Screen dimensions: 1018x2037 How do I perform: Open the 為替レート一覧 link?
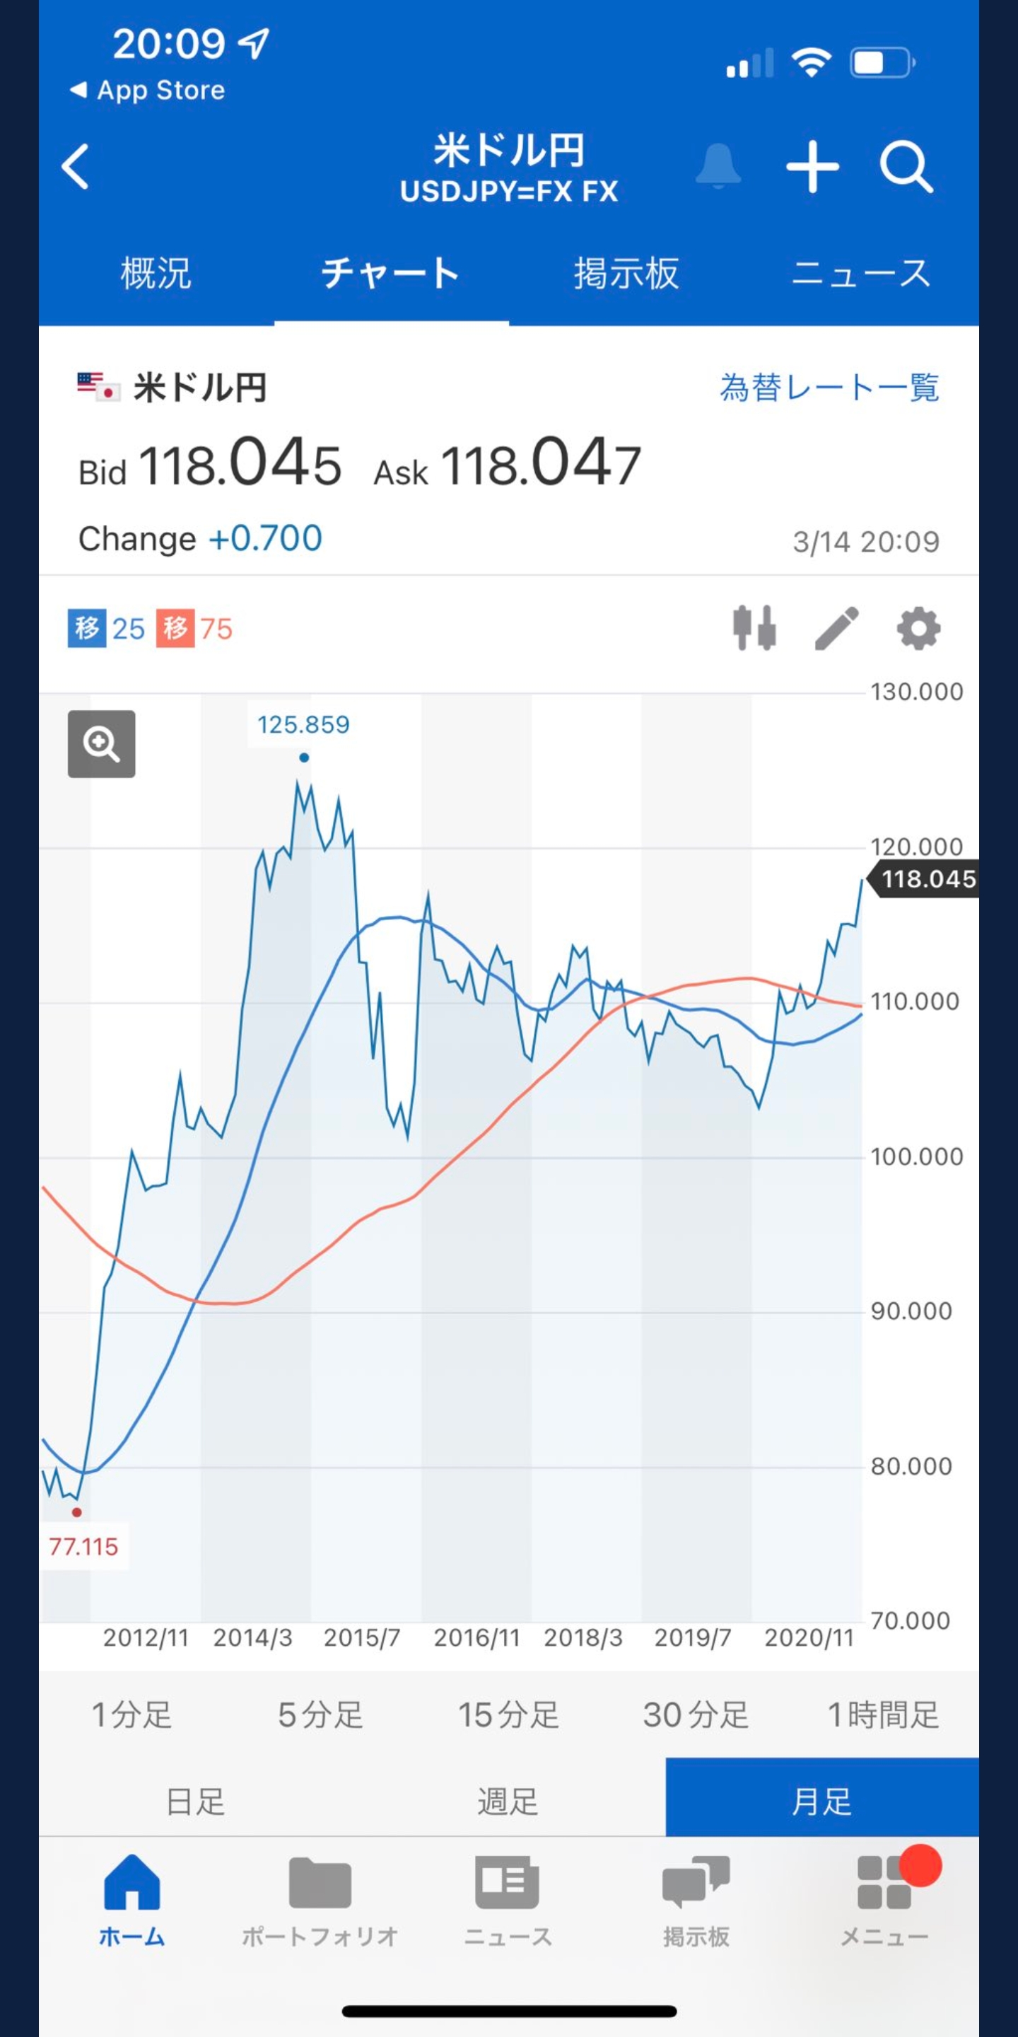[829, 388]
